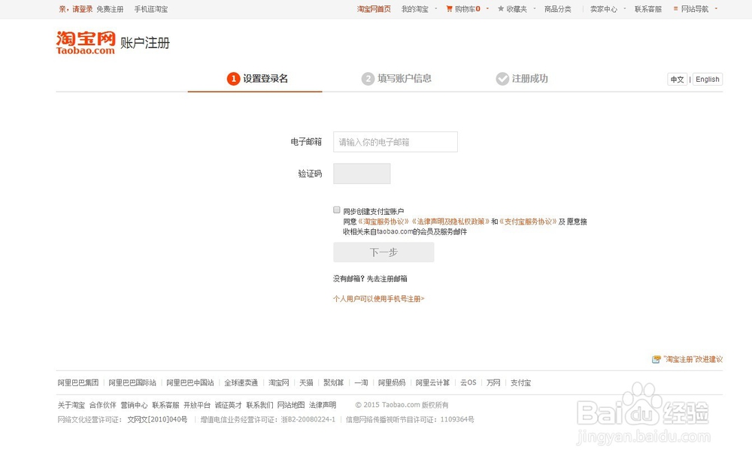The height and width of the screenshot is (462, 752).
Task: Focus the 验证码 input field
Action: click(x=362, y=174)
